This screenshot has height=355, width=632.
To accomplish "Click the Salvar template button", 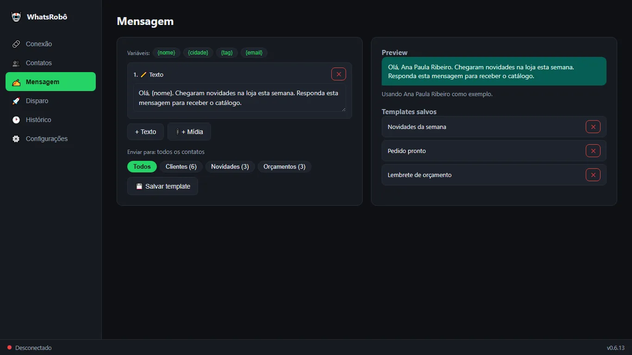I will pos(162,186).
